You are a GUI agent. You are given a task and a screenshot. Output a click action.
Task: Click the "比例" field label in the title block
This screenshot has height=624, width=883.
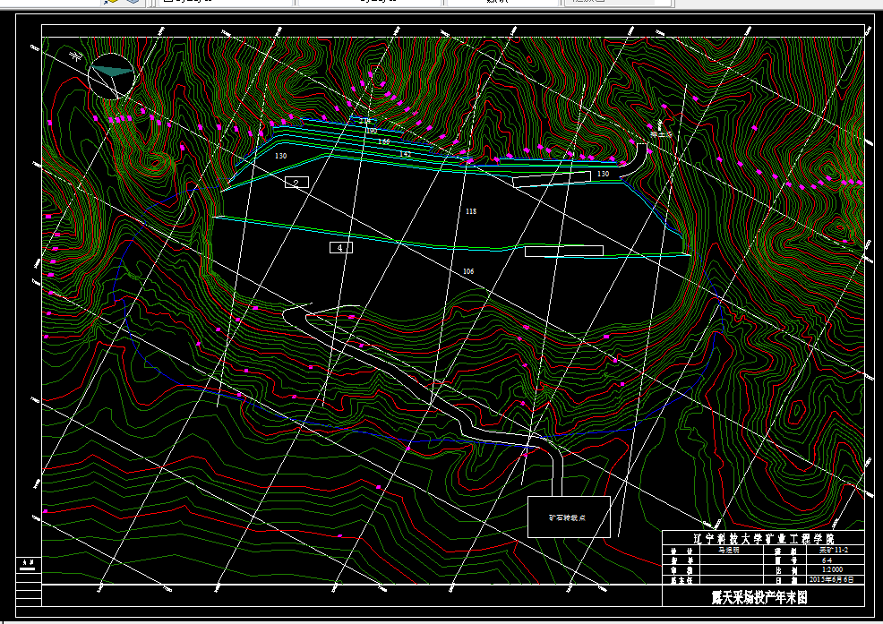pyautogui.click(x=785, y=570)
